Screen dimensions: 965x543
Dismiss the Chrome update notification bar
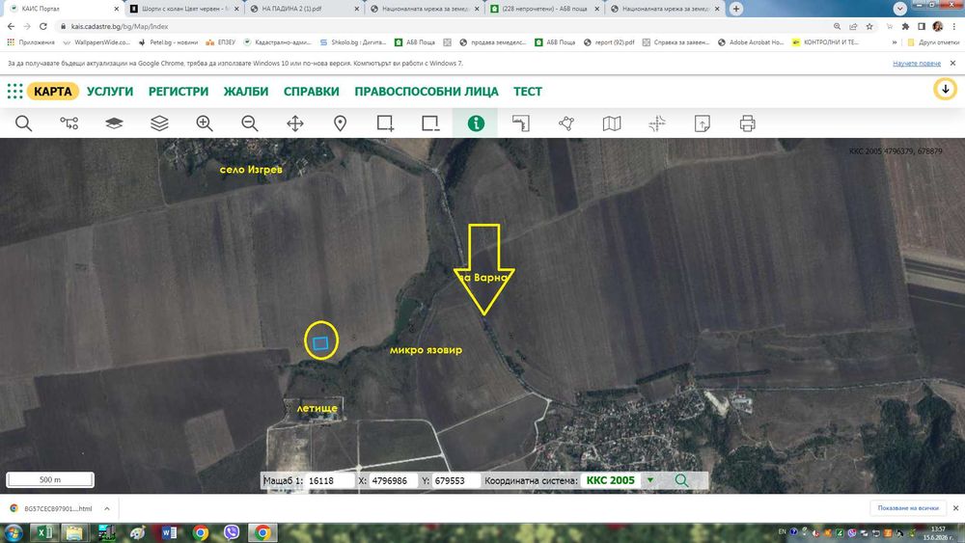pyautogui.click(x=952, y=64)
